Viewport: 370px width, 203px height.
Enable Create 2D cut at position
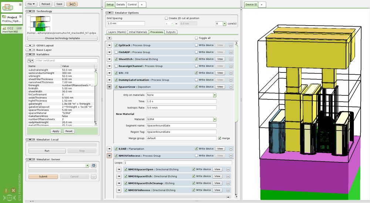(166, 18)
